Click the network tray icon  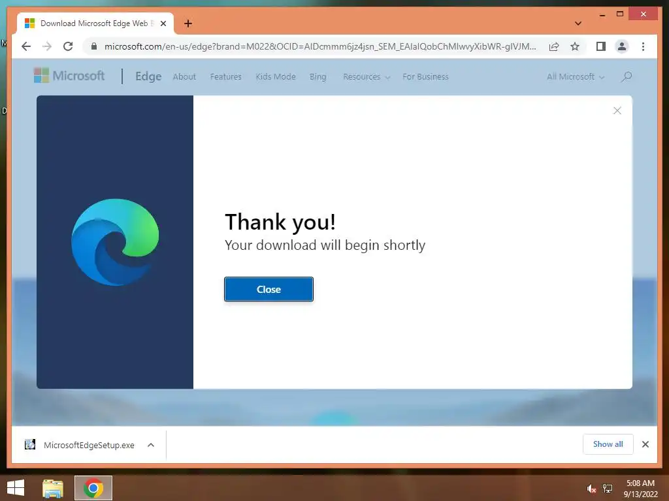[x=608, y=489]
